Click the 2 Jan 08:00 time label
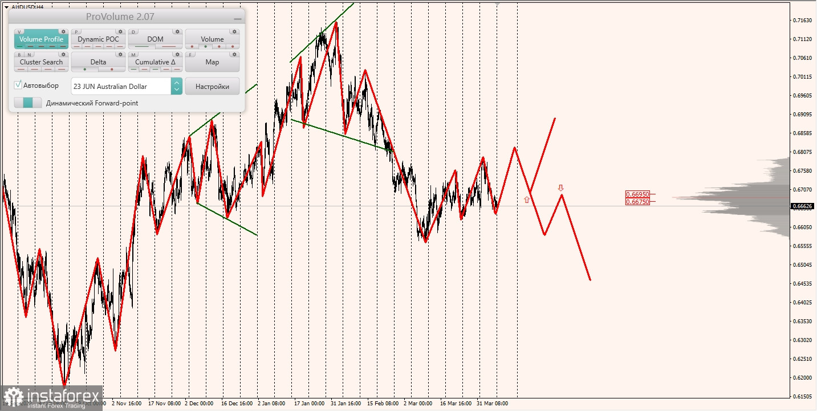 click(x=271, y=403)
